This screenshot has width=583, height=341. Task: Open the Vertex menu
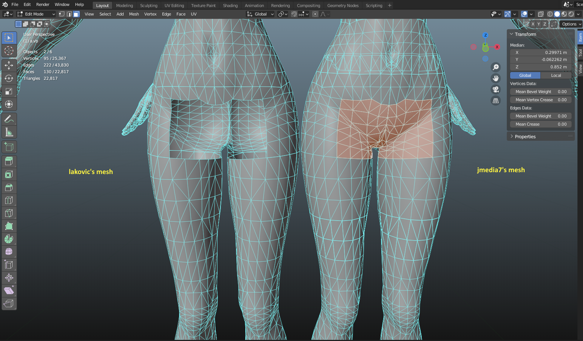tap(150, 14)
